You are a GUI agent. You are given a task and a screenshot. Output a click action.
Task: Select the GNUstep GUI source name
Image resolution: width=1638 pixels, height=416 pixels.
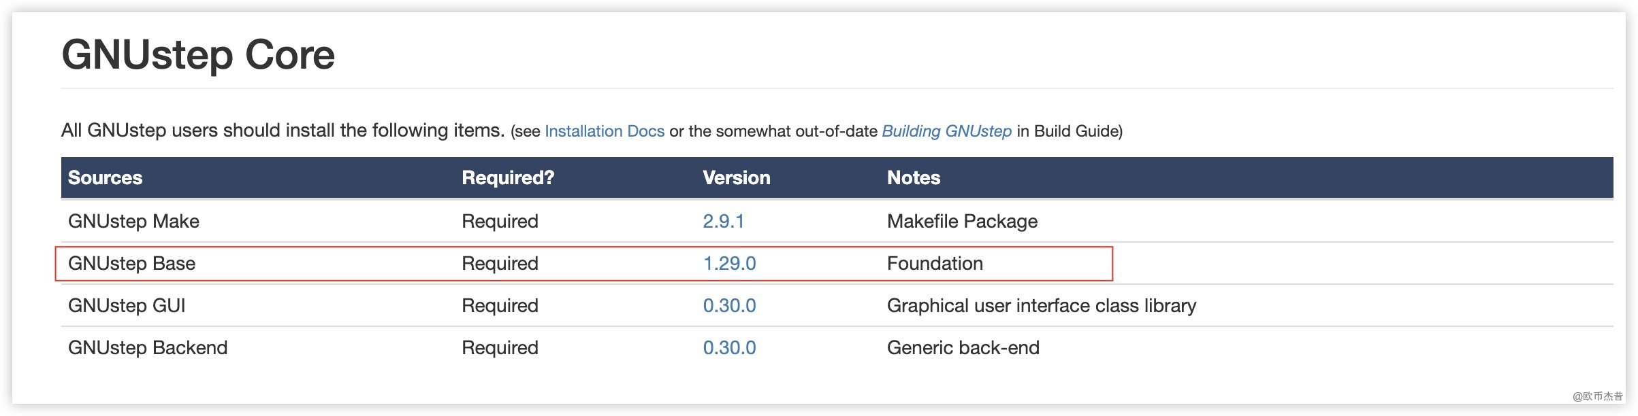(x=127, y=306)
